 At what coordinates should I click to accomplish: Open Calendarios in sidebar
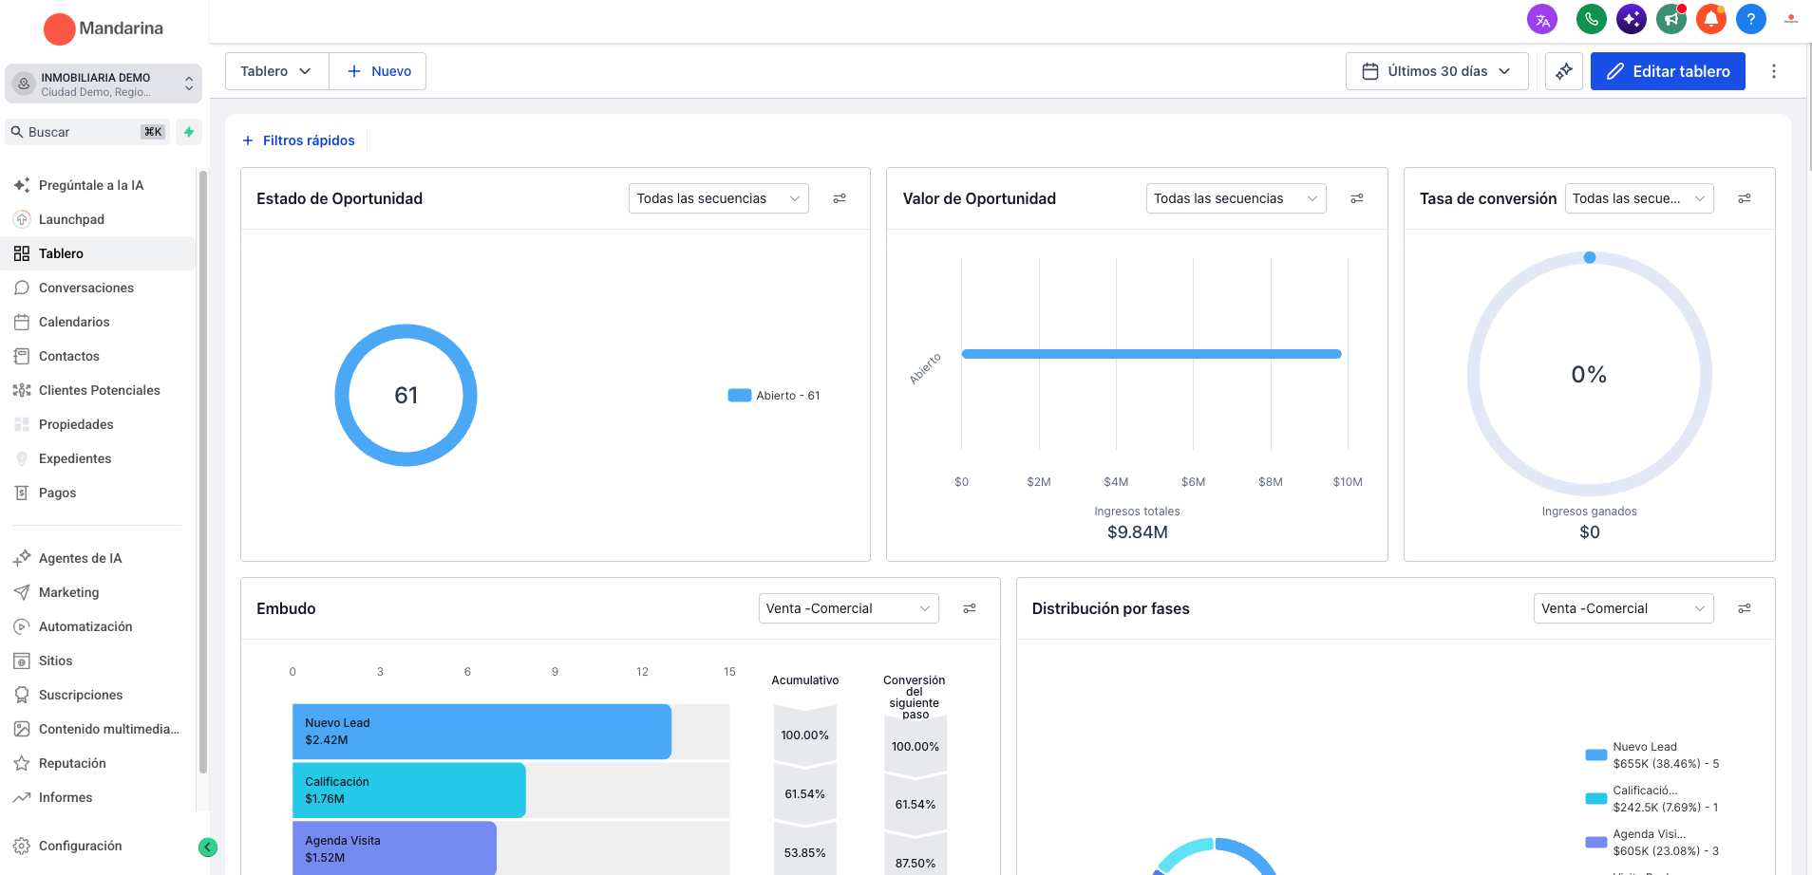[x=100, y=322]
